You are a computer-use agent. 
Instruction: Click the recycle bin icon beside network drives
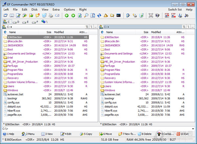[x=141, y=15]
